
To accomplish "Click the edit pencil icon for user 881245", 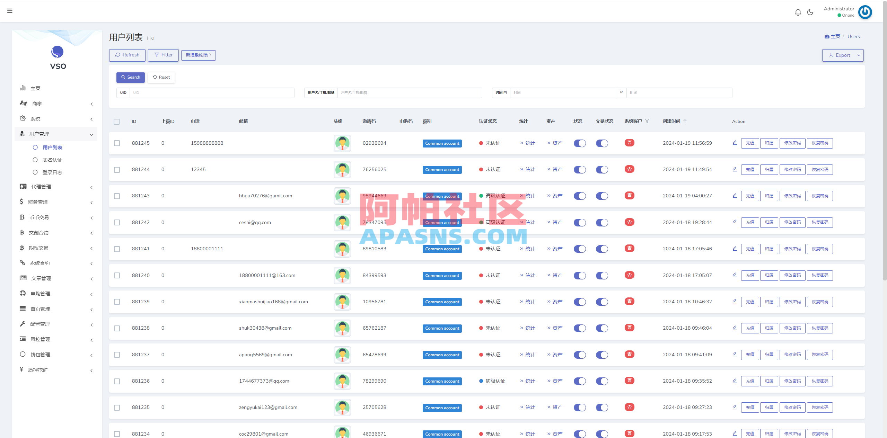I will click(x=735, y=142).
